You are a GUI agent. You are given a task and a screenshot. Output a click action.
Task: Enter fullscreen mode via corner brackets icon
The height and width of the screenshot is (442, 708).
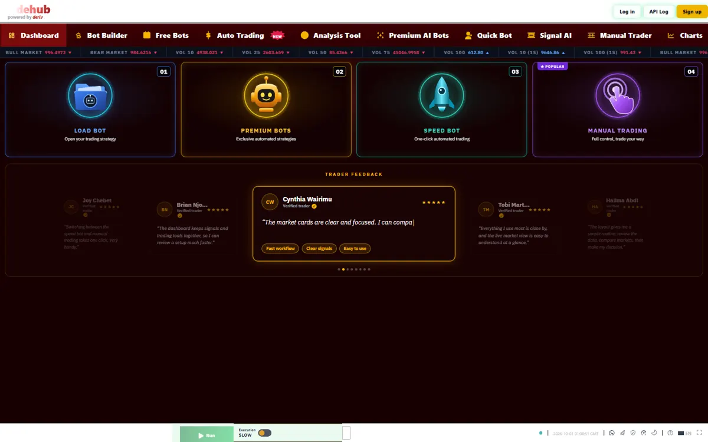[699, 433]
